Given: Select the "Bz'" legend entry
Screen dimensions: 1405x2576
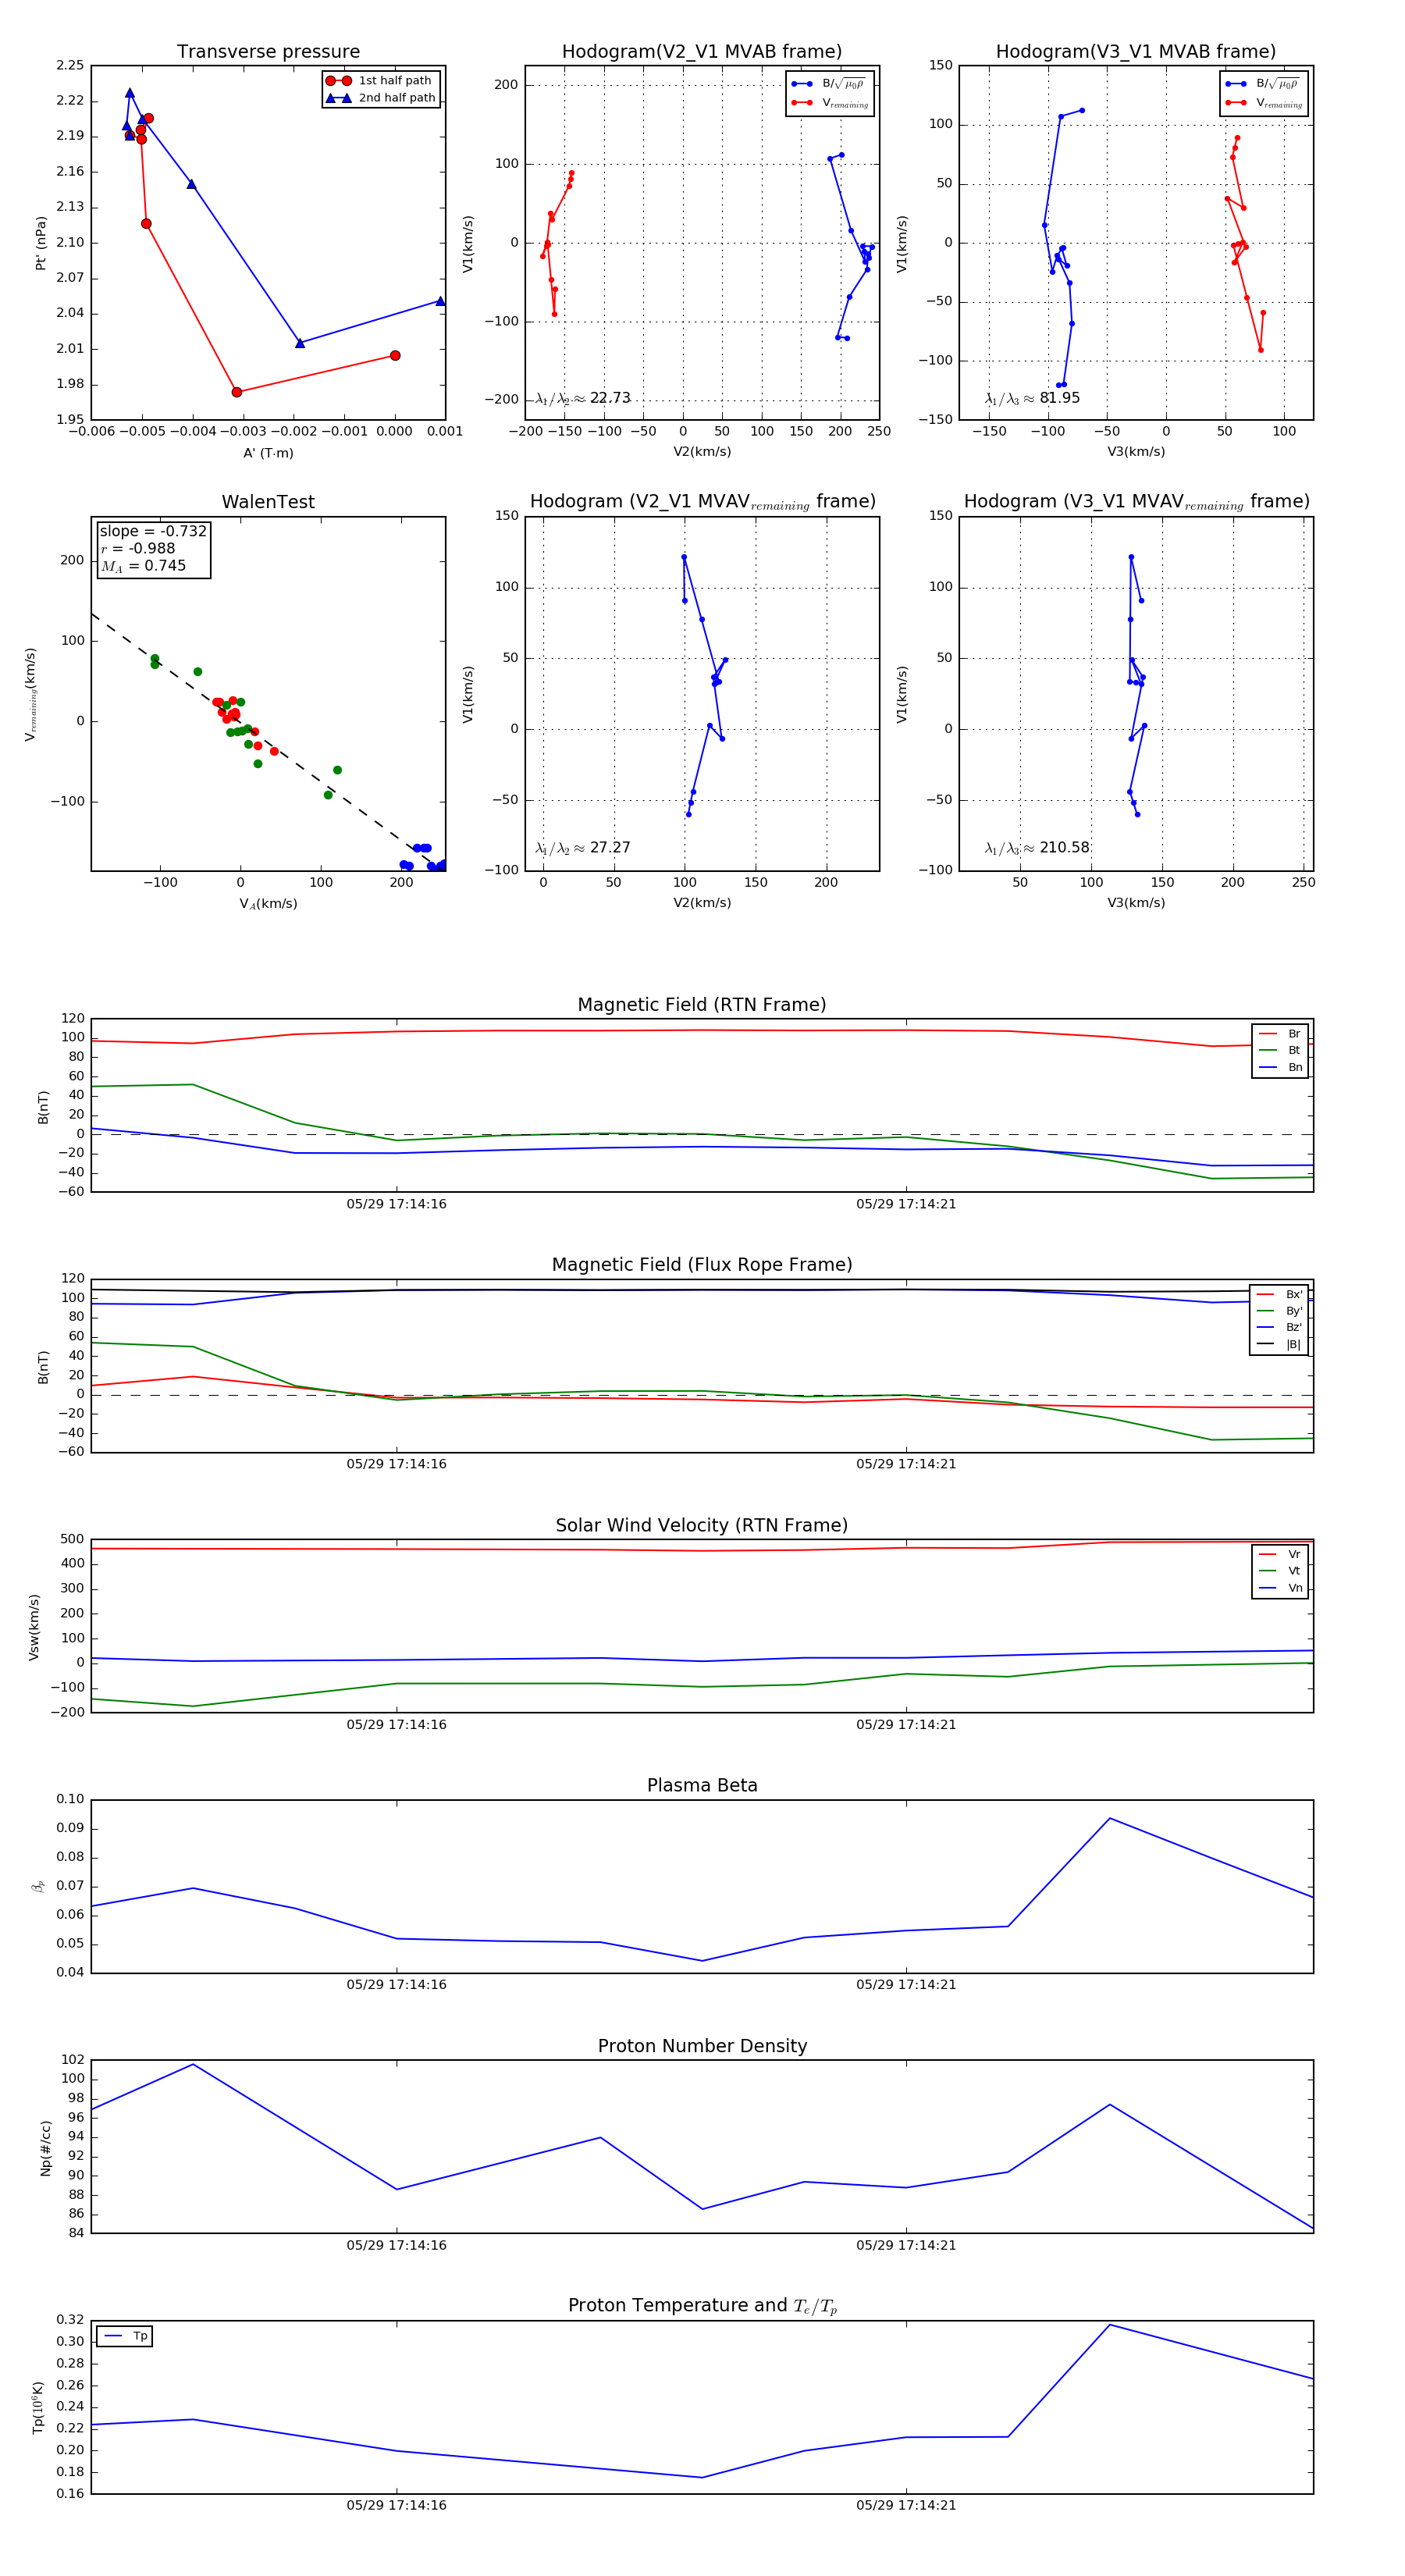Looking at the screenshot, I should 1279,1328.
